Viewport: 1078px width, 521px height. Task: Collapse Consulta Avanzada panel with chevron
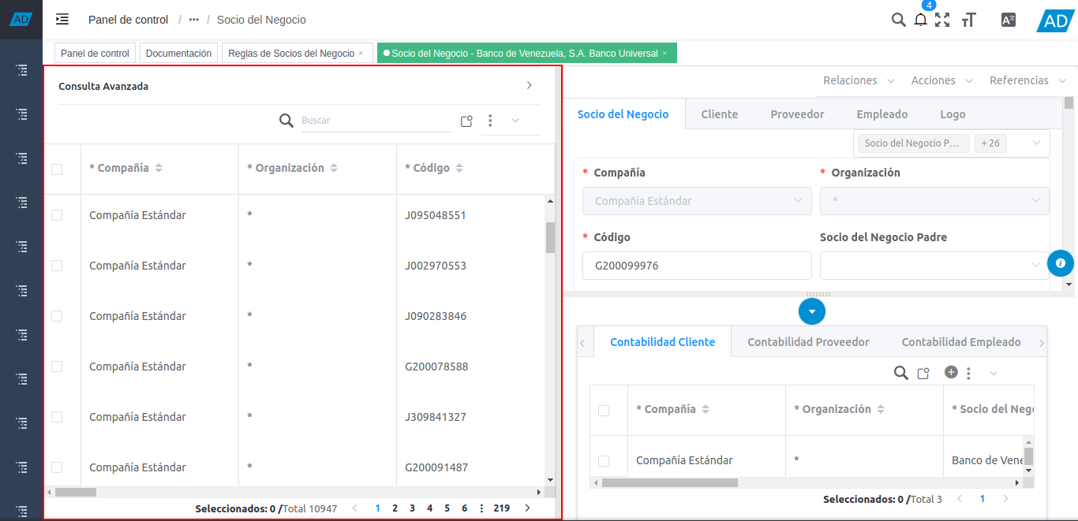coord(530,86)
